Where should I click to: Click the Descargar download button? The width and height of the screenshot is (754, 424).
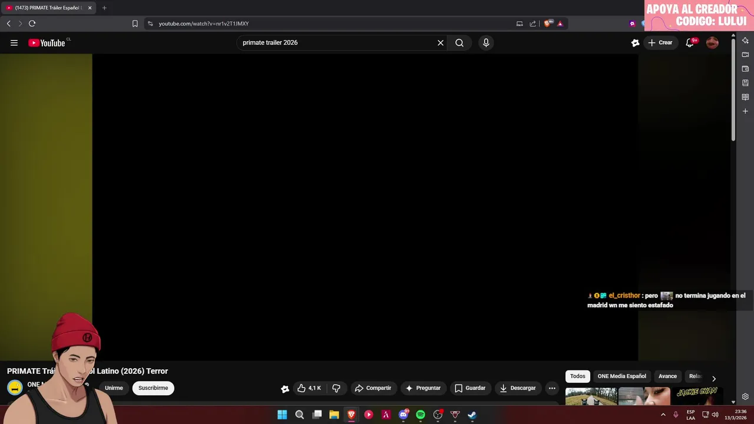[518, 388]
